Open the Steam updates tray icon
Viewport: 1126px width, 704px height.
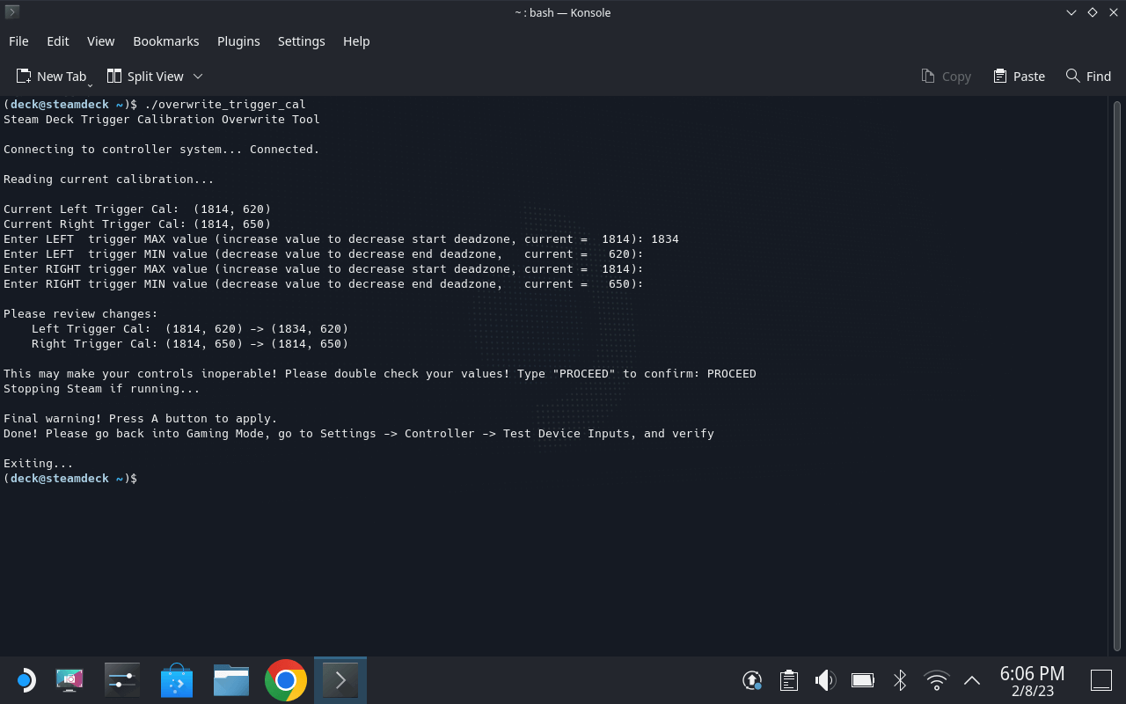point(752,680)
